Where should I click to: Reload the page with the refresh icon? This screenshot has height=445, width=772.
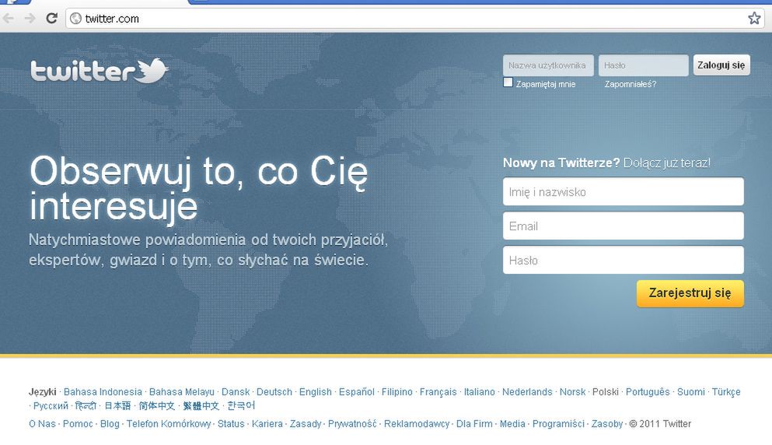click(51, 19)
